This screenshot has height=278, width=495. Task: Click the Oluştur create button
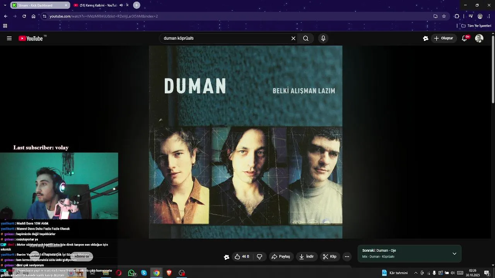444,38
